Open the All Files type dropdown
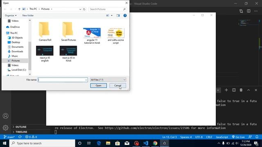The width and height of the screenshot is (262, 147). [108, 80]
